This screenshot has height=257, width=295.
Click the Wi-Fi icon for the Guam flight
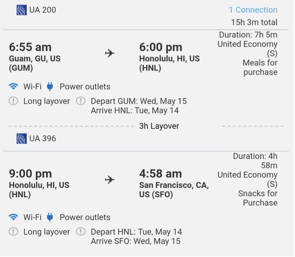(x=13, y=86)
